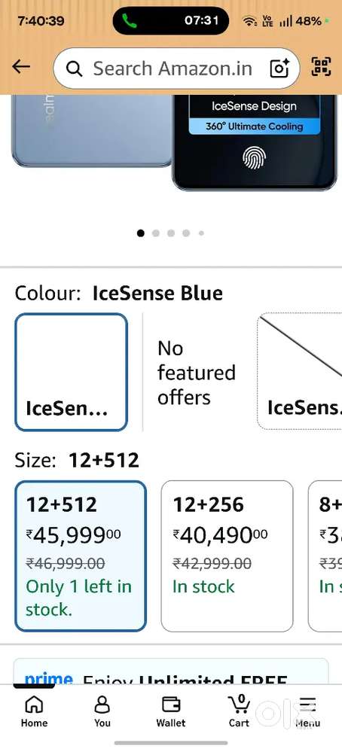Select the 12+256 size option
Viewport: 342px width, 752px height.
click(x=227, y=556)
